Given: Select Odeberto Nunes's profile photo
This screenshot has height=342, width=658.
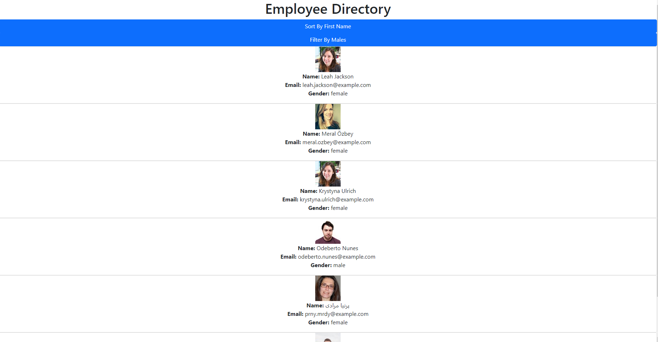Looking at the screenshot, I should tap(328, 231).
